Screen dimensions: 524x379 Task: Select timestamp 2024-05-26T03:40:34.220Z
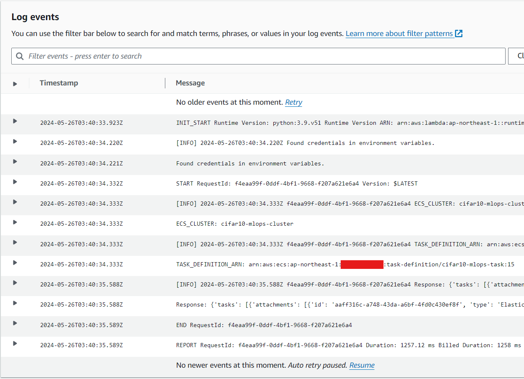(x=82, y=143)
